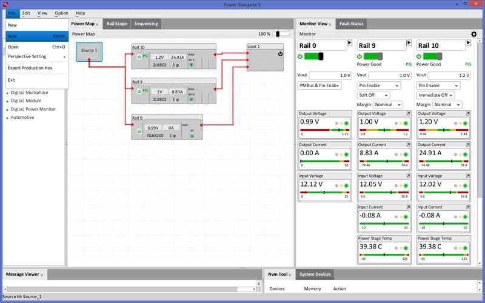The image size is (485, 303).
Task: Open the Option menu
Action: 62,13
